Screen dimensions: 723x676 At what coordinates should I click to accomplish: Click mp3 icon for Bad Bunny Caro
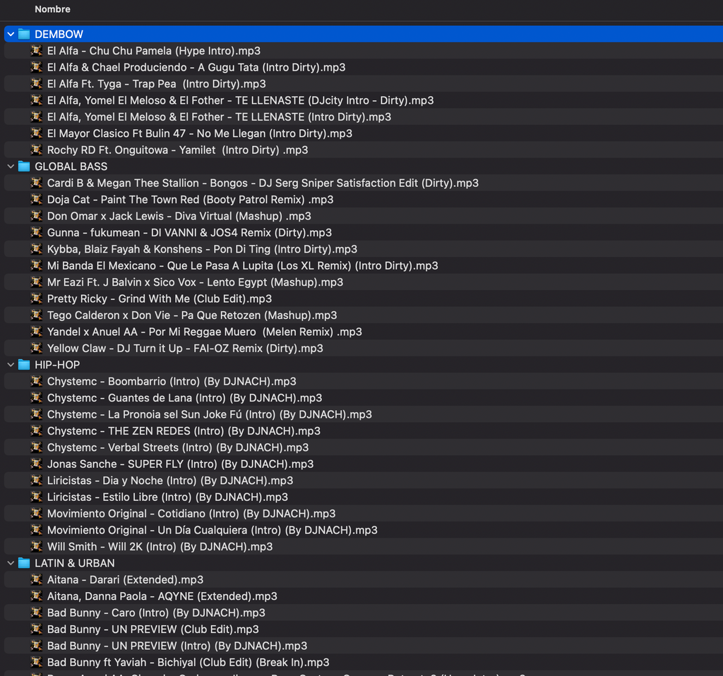[37, 612]
